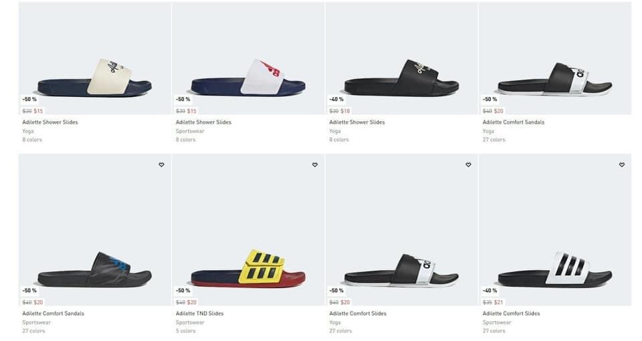Click 5 colors under Adilette TND Slides
The height and width of the screenshot is (341, 642).
coord(185,331)
